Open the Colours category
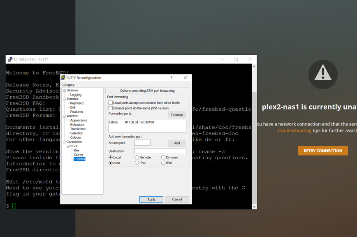The image size is (357, 237). pos(76,137)
